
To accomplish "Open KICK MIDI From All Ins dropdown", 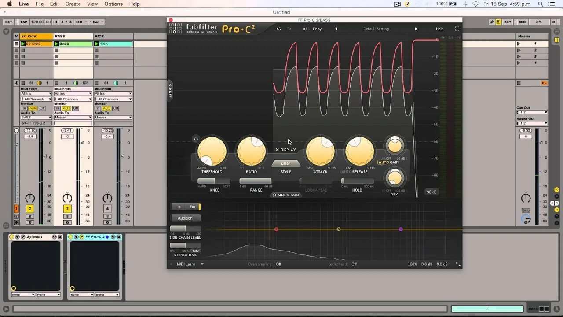I will pos(113,93).
